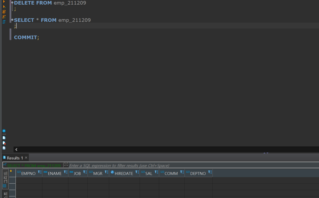Click the blue Explain Execution Plan icon
The width and height of the screenshot is (319, 198).
(x=4, y=22)
